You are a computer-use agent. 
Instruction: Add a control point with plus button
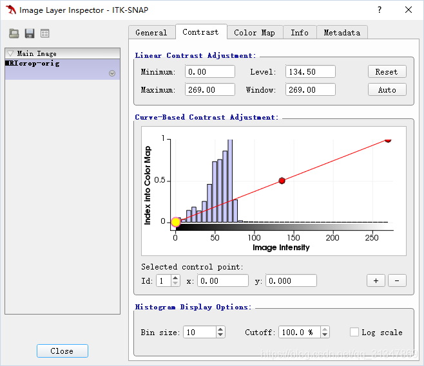pos(376,280)
